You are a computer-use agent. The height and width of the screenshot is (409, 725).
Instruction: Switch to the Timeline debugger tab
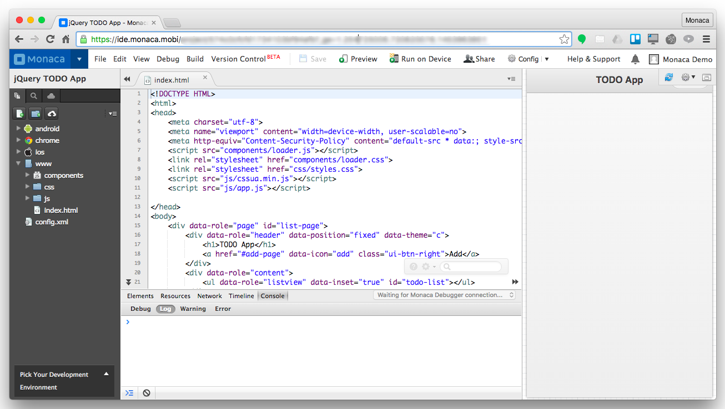[241, 296]
